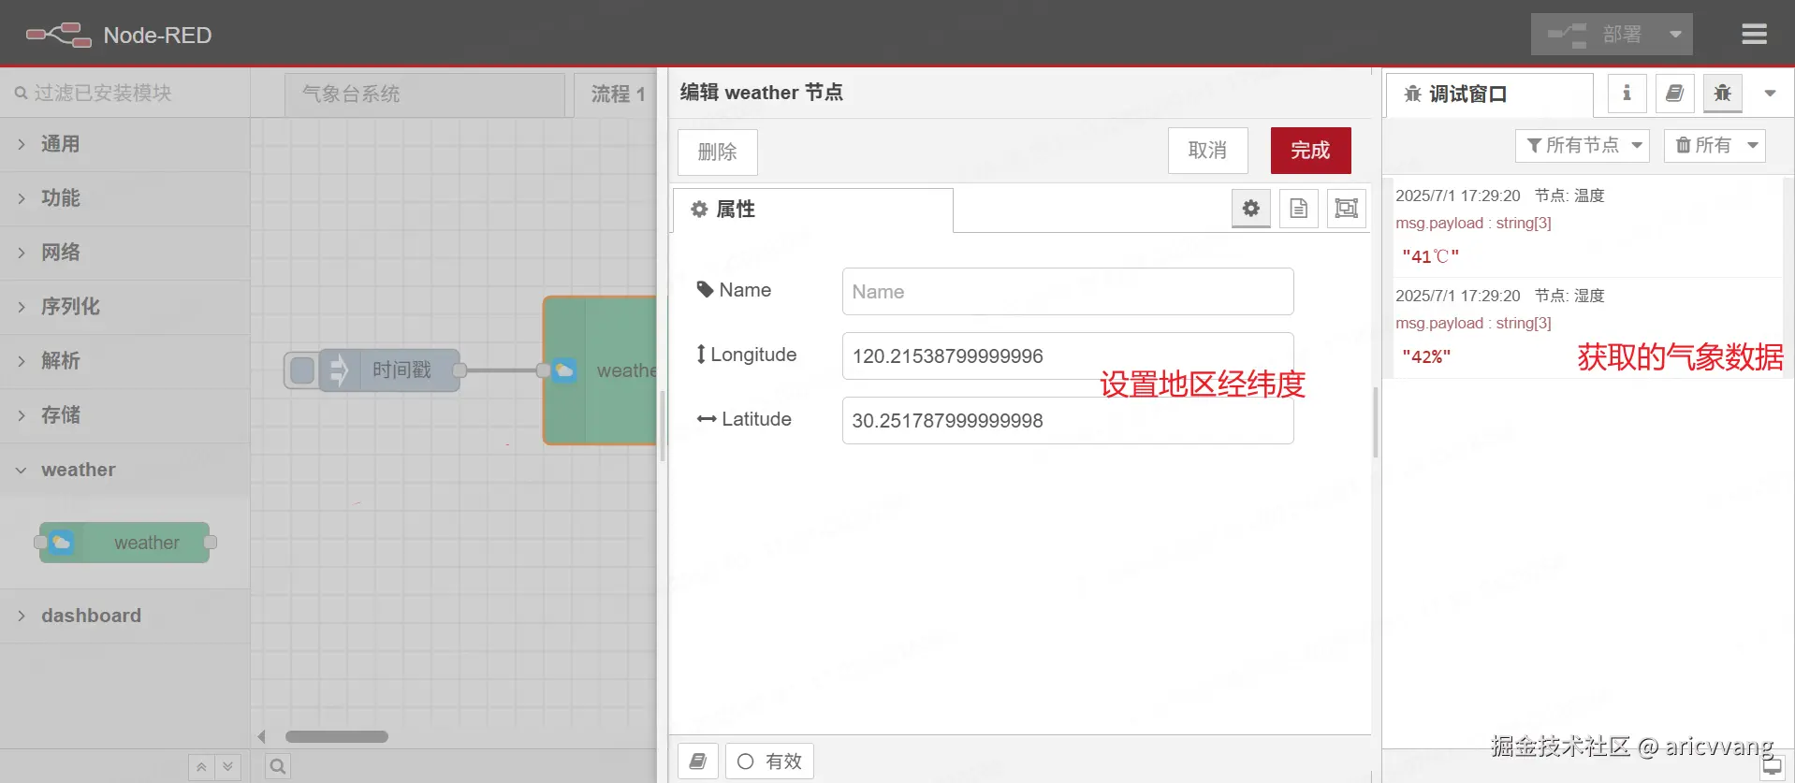Open the 属性 properties tab
The height and width of the screenshot is (783, 1795).
[x=812, y=210]
